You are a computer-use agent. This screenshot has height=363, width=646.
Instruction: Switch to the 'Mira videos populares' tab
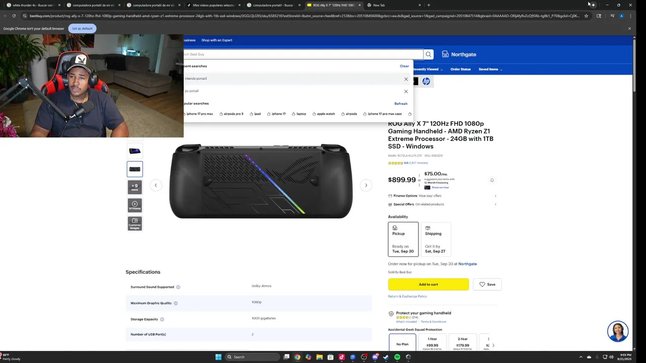[x=213, y=5]
